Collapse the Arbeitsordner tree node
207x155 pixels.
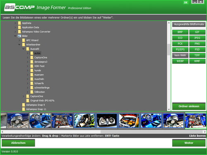click(19, 45)
